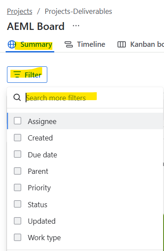Click the filter lines icon
Screen dimensions: 164x251
pos(17,75)
